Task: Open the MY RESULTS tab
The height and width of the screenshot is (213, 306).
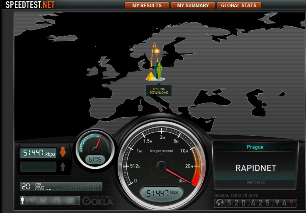Action: pyautogui.click(x=147, y=5)
